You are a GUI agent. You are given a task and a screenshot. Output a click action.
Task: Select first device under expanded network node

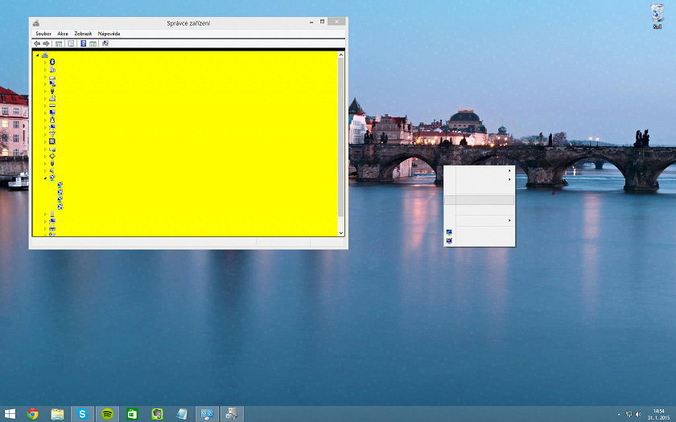(x=60, y=185)
